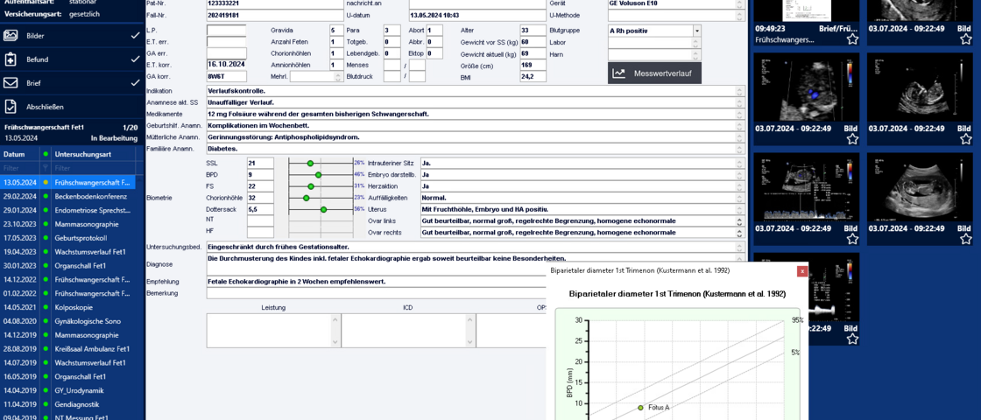Click the Harn field spinner arrows

pos(697,54)
